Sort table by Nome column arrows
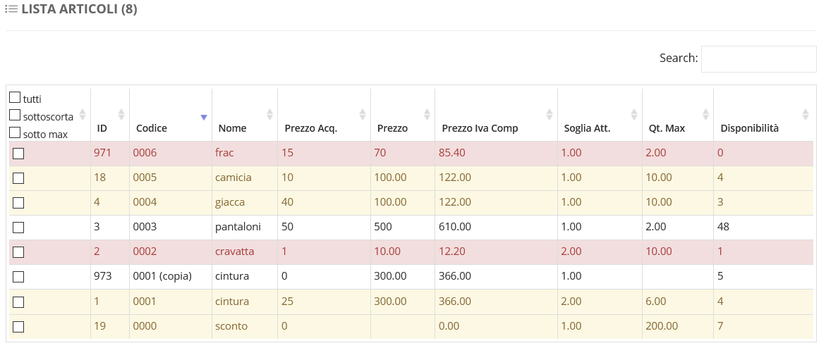 tap(269, 114)
